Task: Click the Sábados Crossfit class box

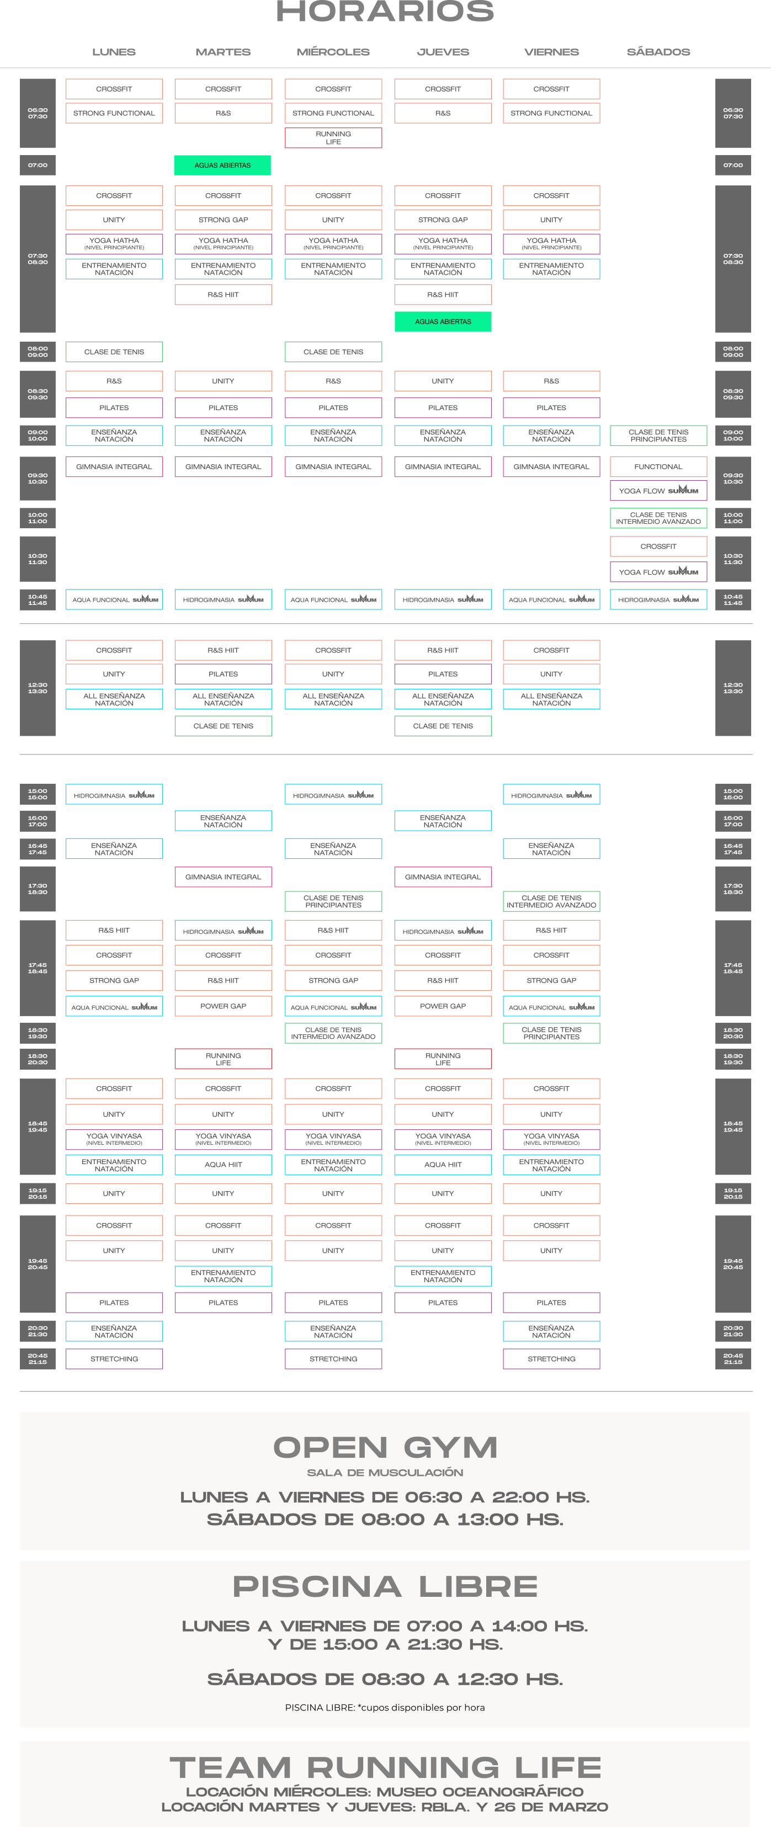Action: pos(657,546)
